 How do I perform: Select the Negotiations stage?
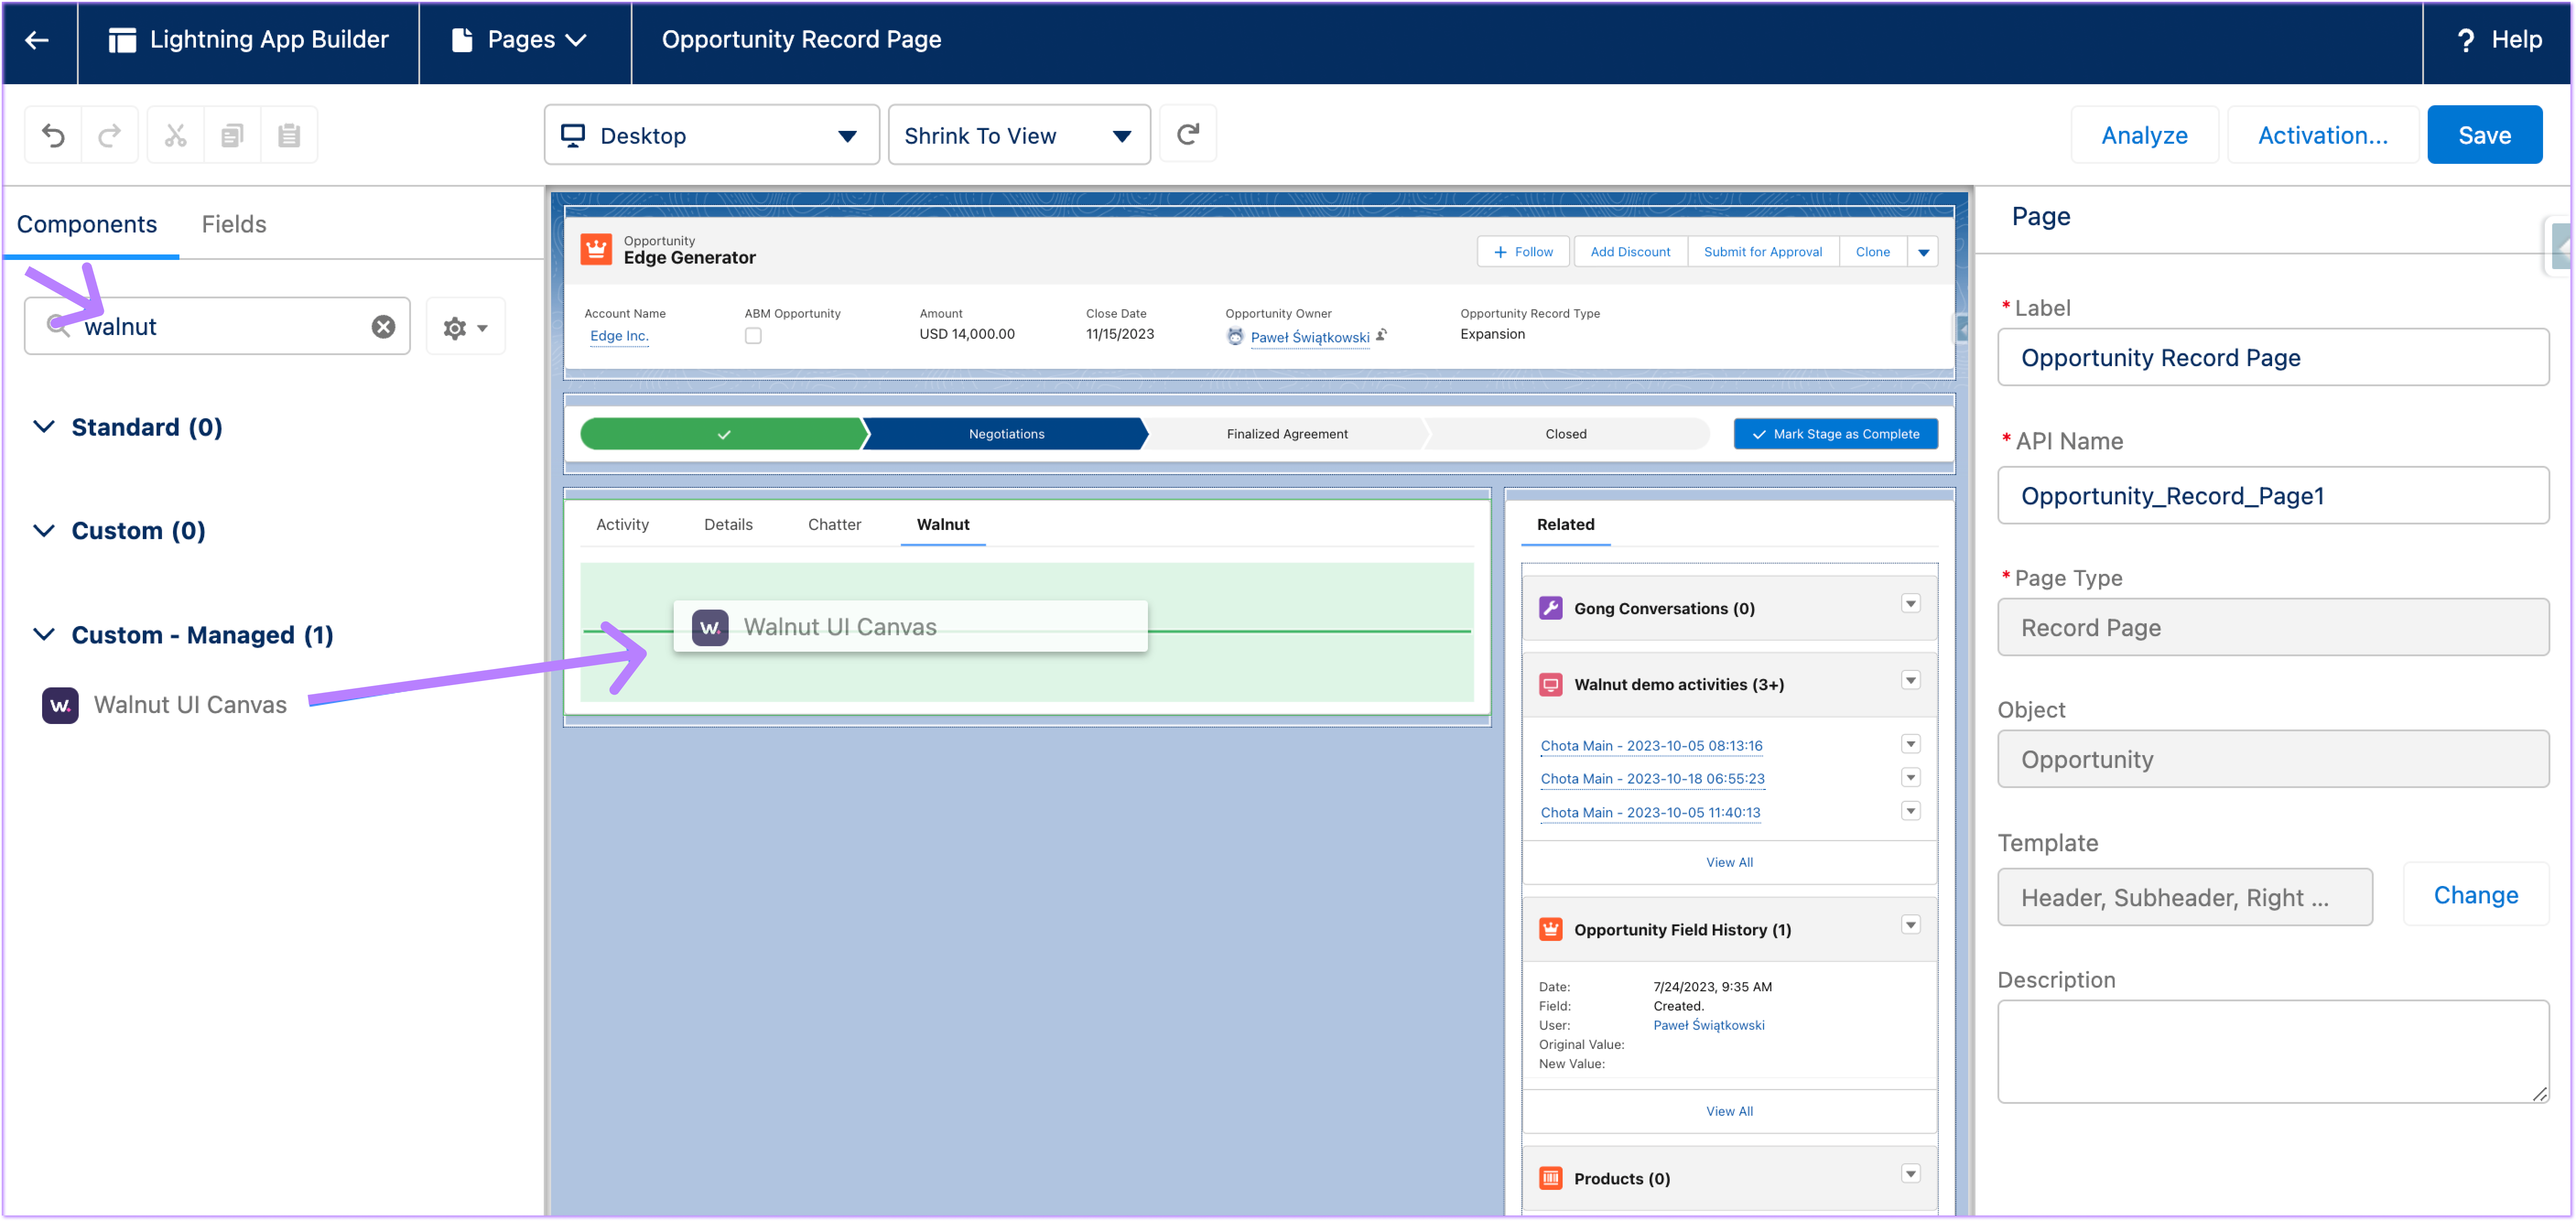point(1006,434)
